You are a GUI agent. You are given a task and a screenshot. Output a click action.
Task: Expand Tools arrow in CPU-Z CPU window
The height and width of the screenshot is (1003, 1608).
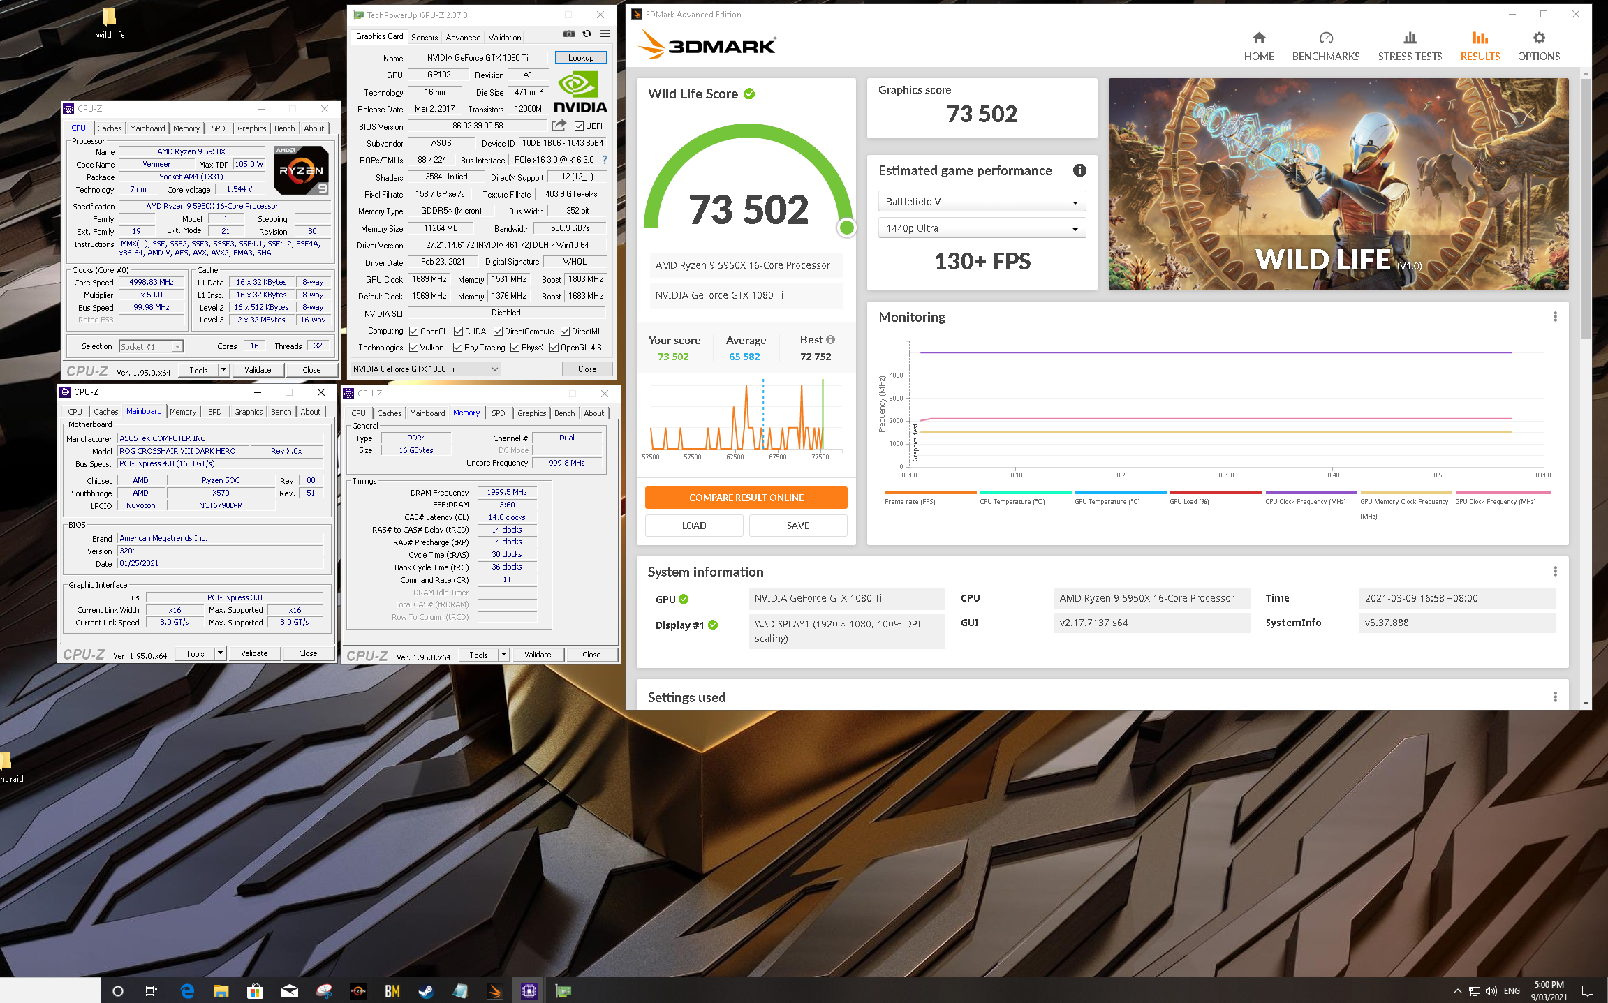(223, 370)
